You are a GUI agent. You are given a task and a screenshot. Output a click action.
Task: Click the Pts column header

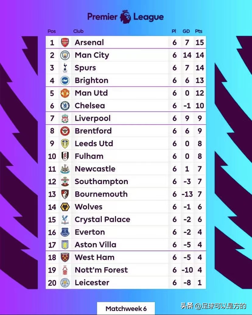pyautogui.click(x=199, y=31)
